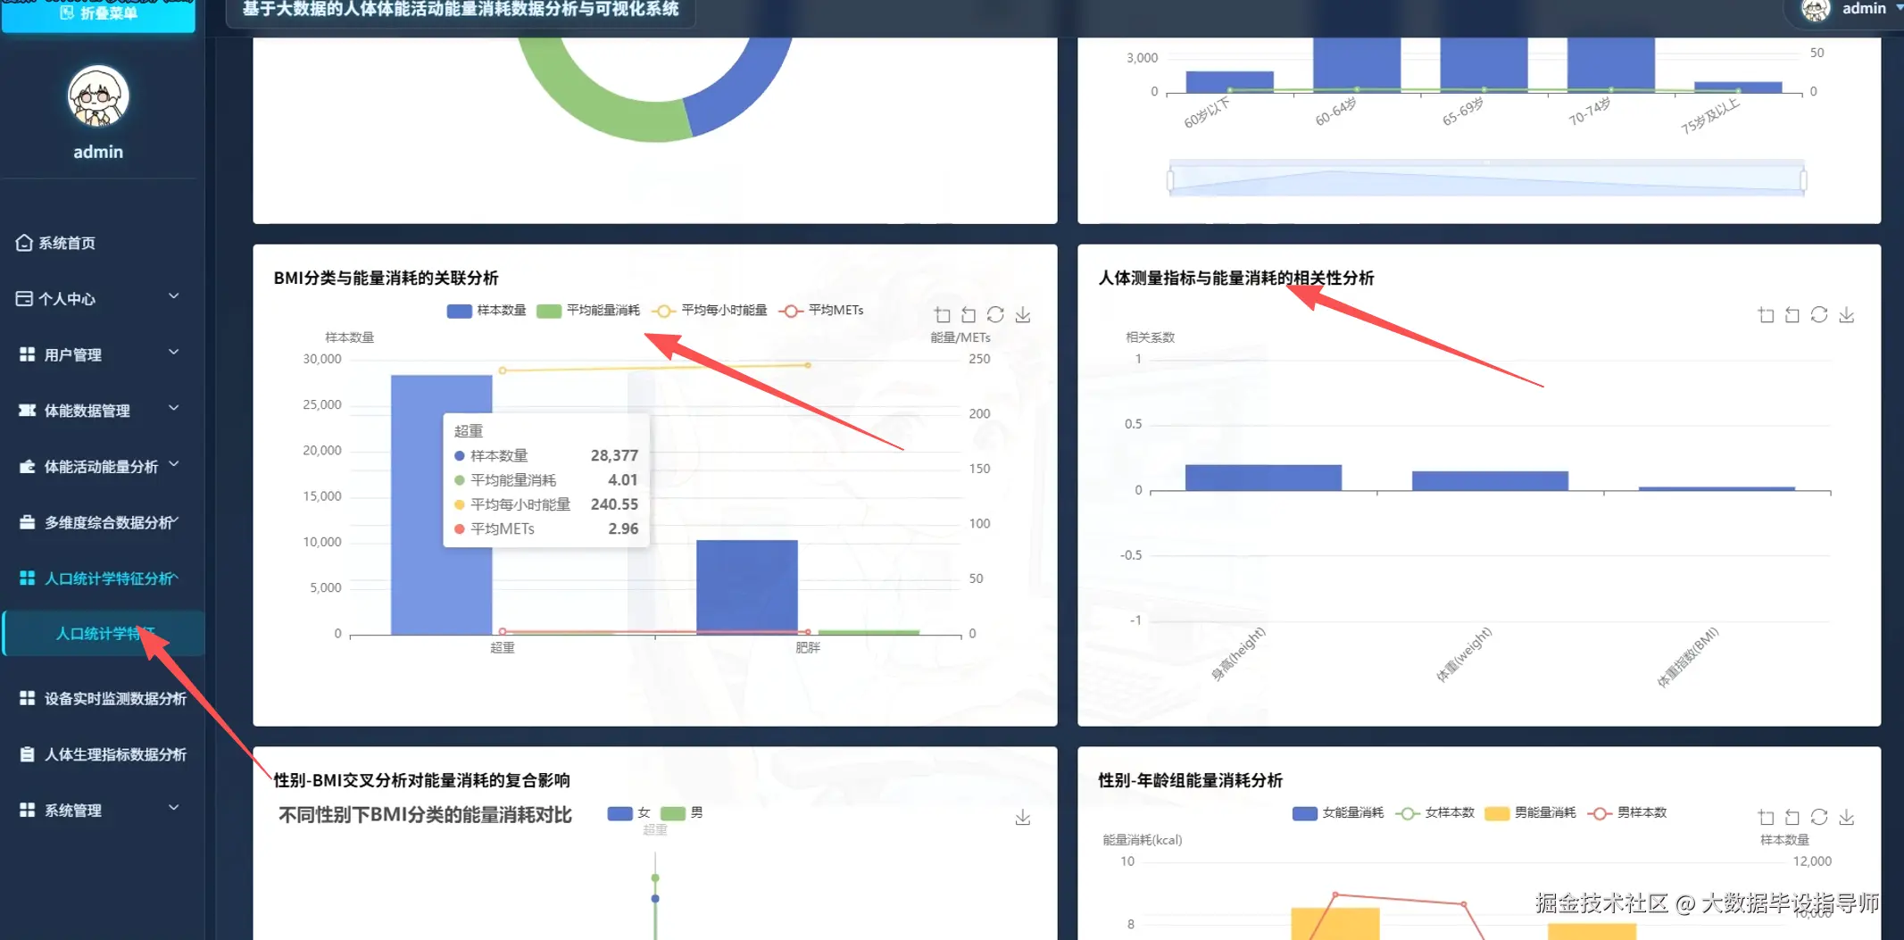
Task: Expand the 多维度综合数据分析 menu chevron
Action: [x=176, y=520]
